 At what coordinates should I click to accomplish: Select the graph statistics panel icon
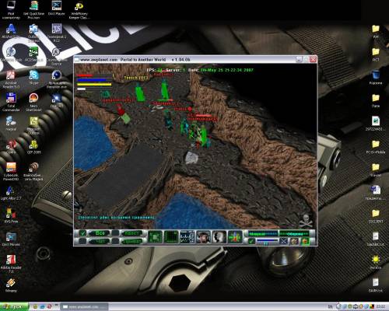(187, 237)
